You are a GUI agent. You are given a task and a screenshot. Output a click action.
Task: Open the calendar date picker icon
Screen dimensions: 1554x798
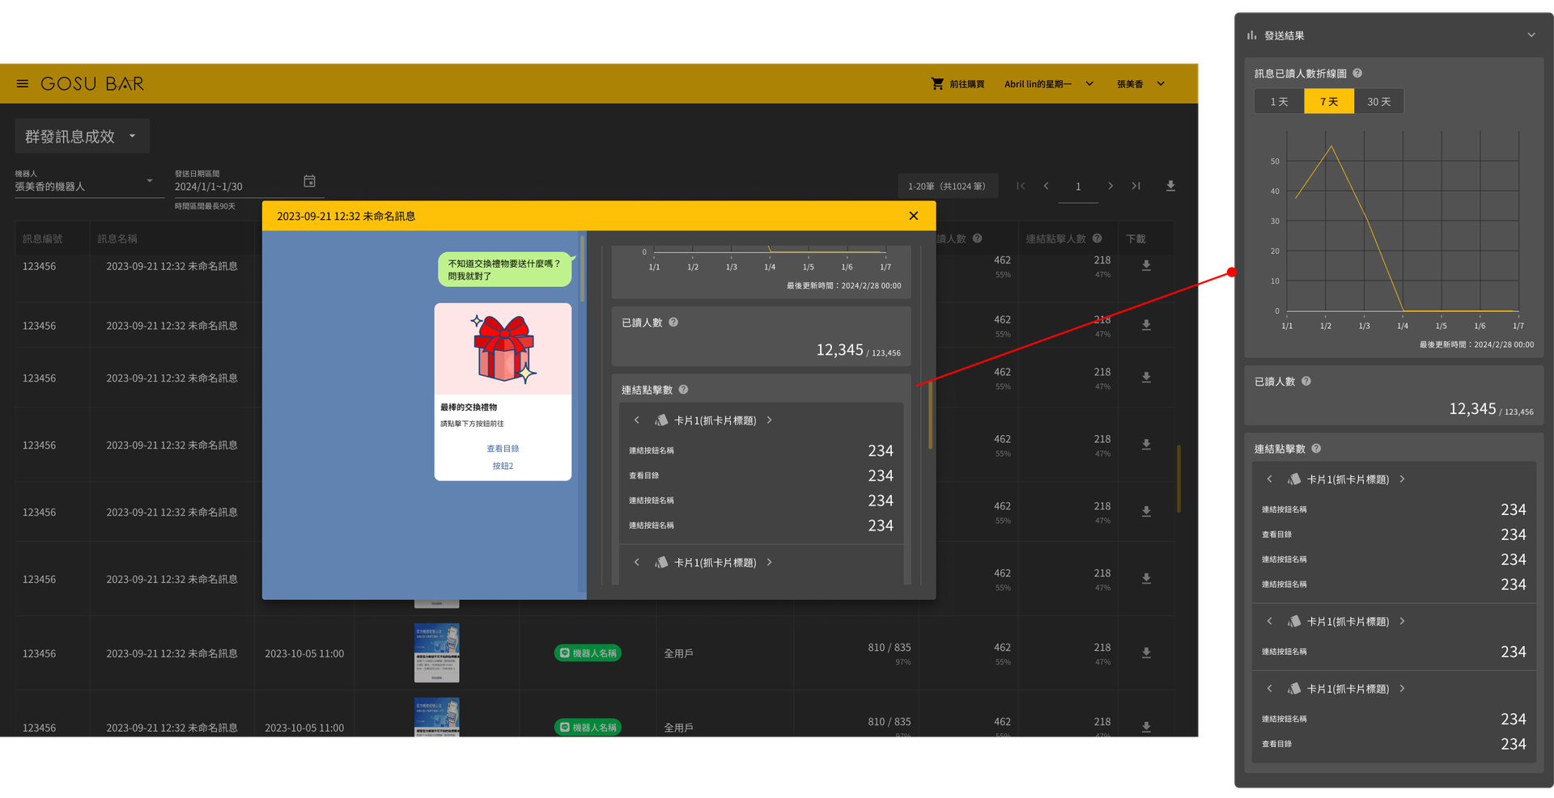309,181
